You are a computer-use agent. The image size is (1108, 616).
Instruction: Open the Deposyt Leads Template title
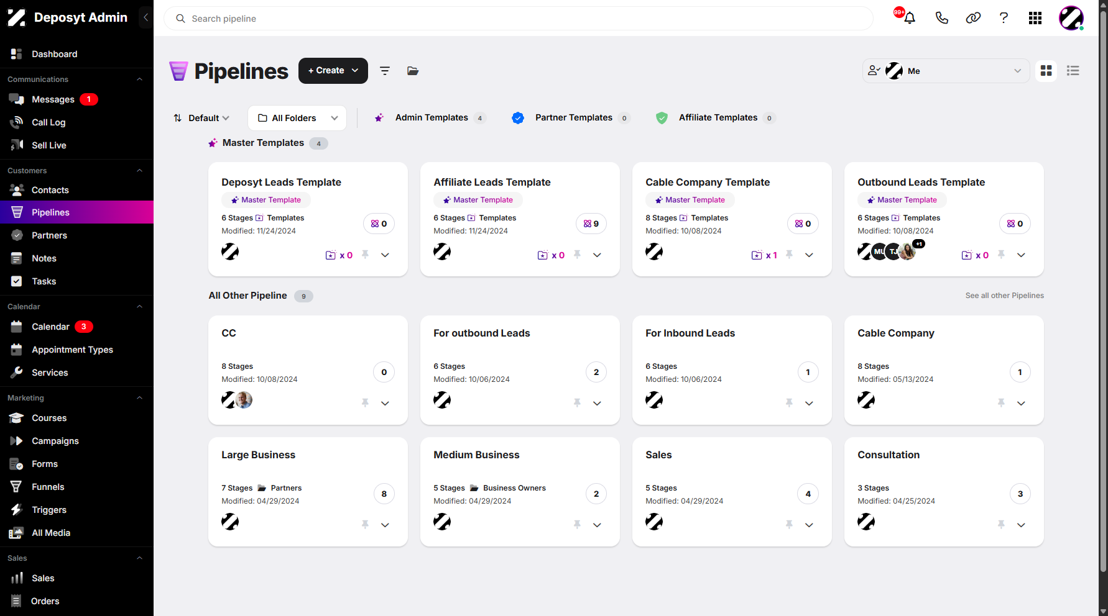281,182
